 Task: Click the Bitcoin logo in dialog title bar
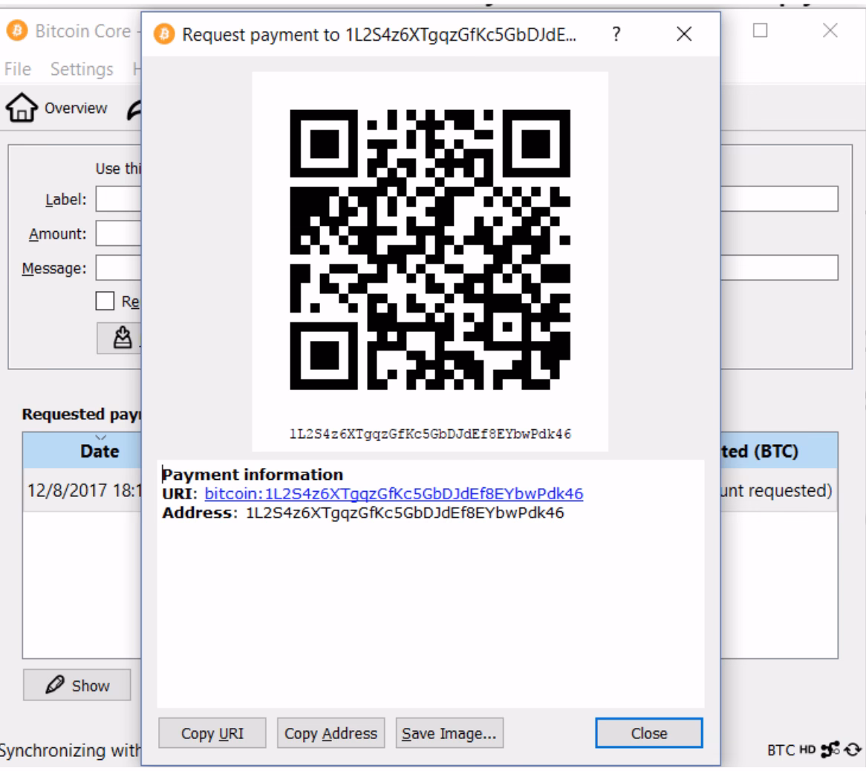pyautogui.click(x=164, y=34)
